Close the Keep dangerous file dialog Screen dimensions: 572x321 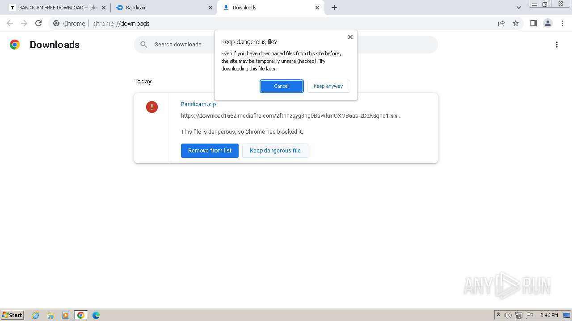point(350,37)
